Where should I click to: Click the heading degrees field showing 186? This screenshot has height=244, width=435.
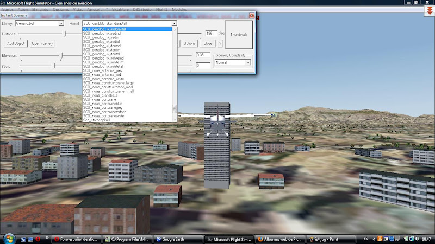(211, 33)
